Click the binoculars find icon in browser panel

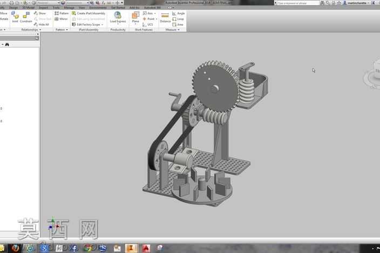click(x=7, y=44)
